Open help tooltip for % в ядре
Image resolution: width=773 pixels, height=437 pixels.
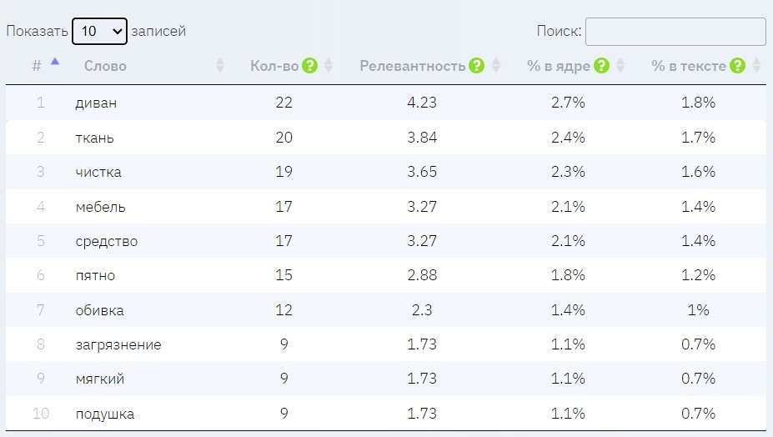pos(602,66)
